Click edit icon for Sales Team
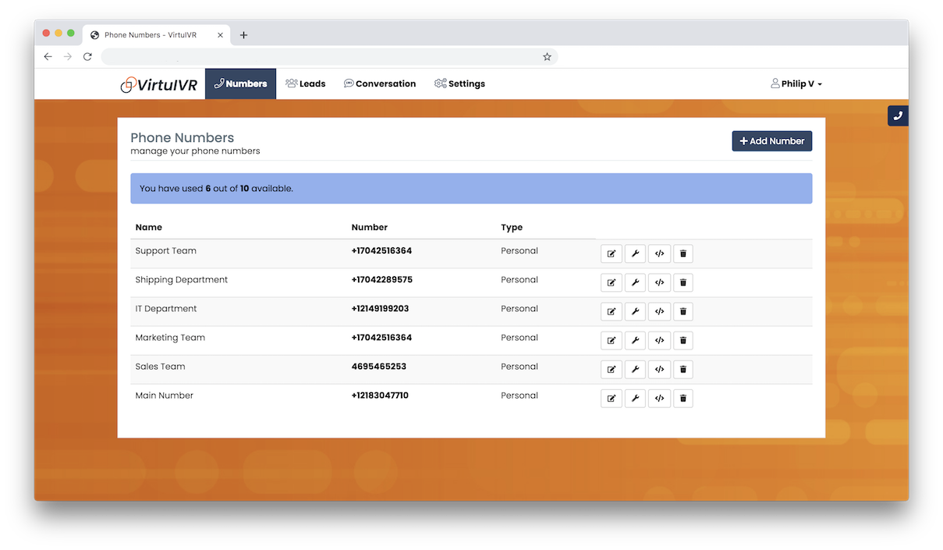 pyautogui.click(x=612, y=369)
